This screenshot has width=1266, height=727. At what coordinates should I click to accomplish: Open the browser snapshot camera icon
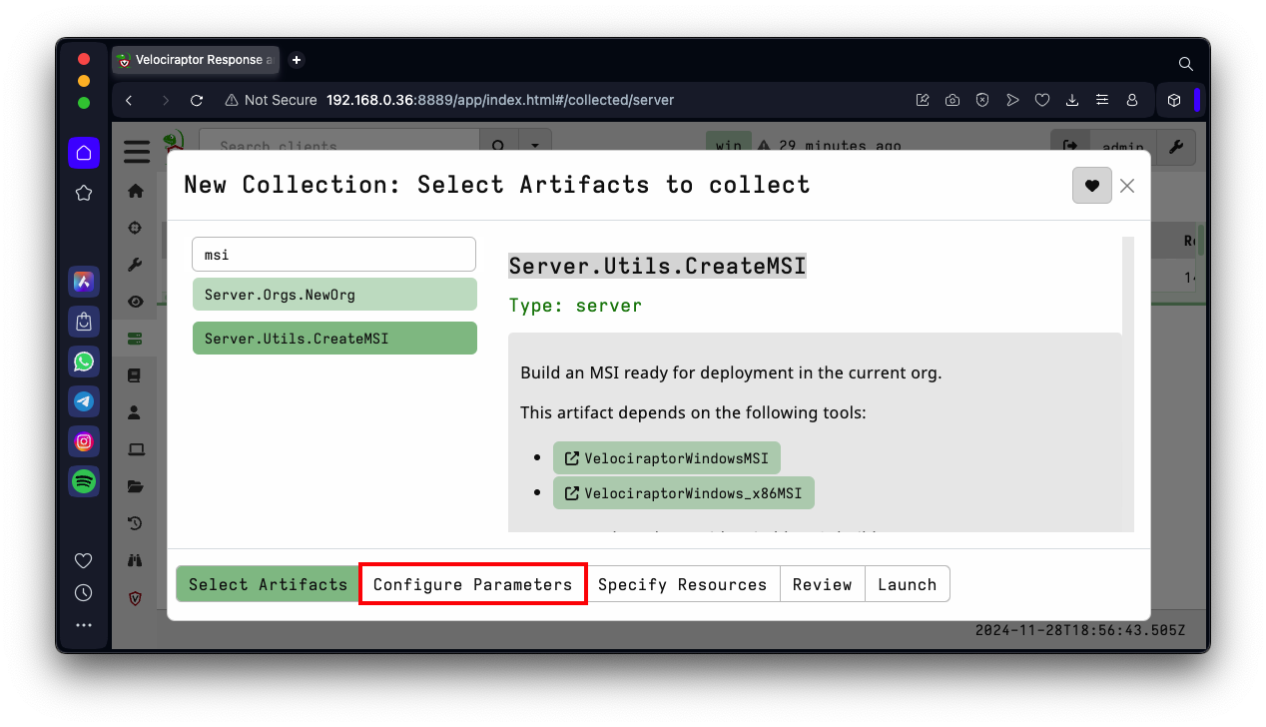coord(952,100)
